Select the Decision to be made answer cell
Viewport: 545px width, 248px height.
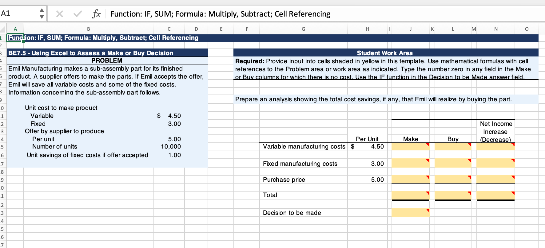411,212
